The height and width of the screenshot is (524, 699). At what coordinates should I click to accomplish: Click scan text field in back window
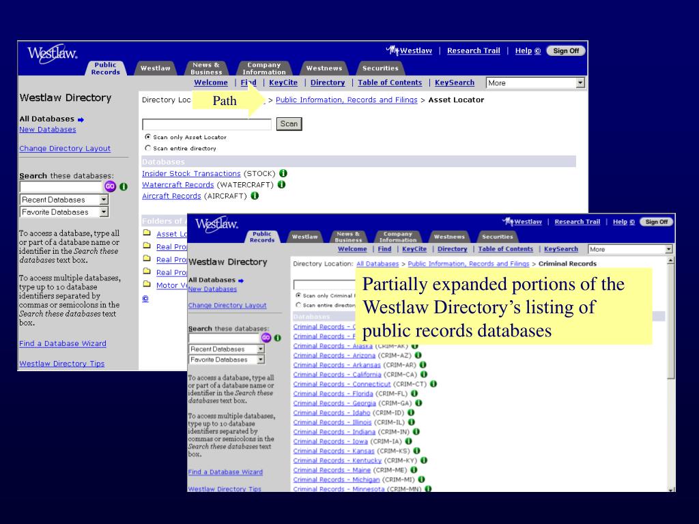click(x=207, y=124)
